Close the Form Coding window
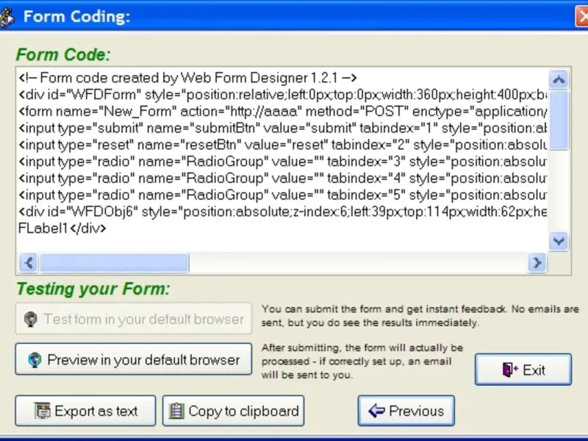Screen dimensions: 588x441 [x=582, y=17]
